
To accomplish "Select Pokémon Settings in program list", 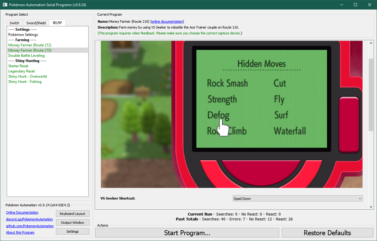I will tap(23, 35).
